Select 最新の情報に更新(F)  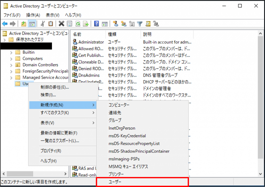63,133
